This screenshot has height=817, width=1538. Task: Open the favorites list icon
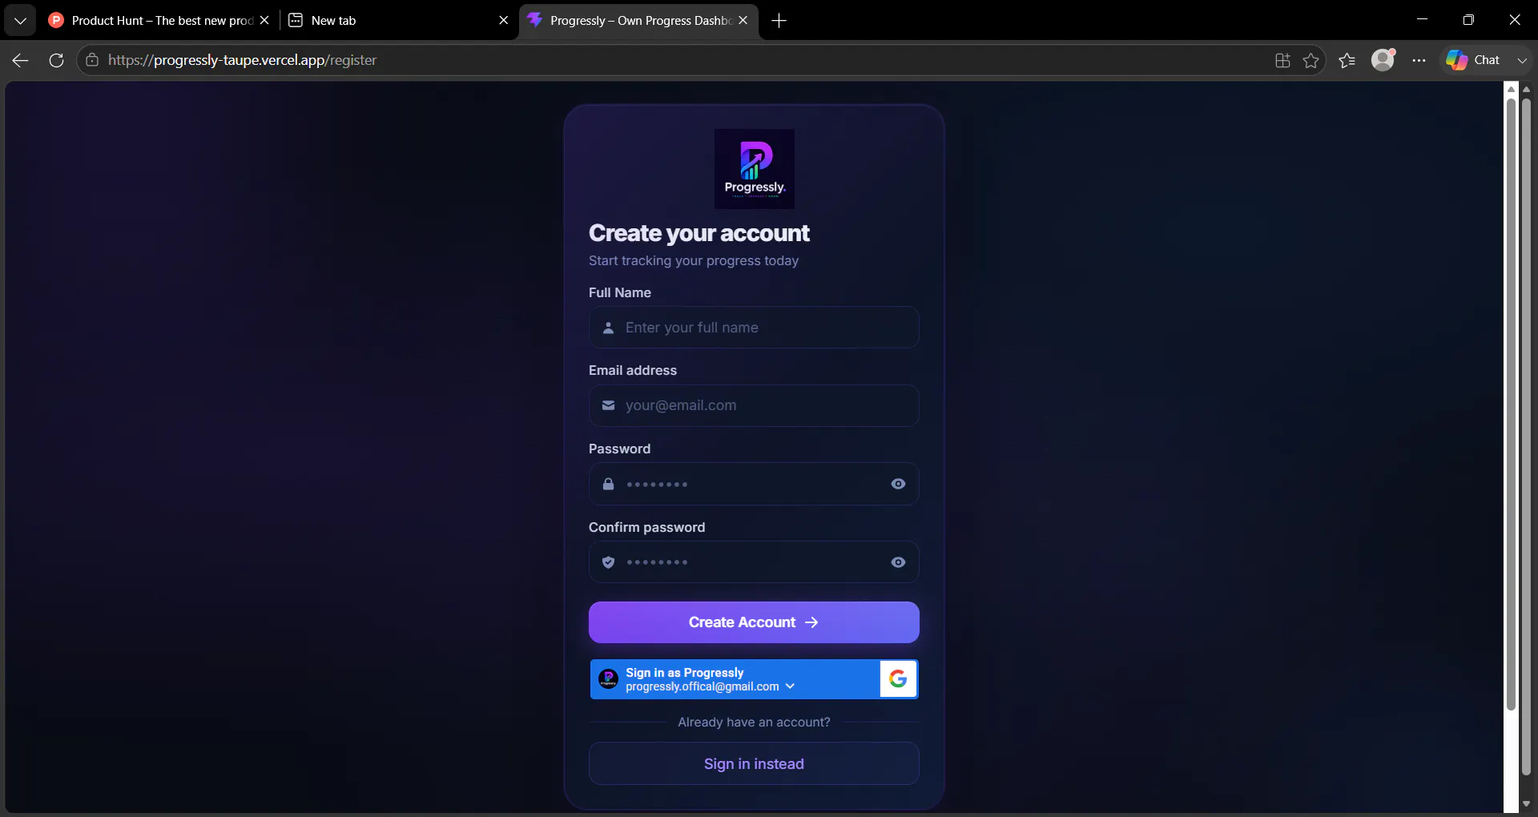1347,60
